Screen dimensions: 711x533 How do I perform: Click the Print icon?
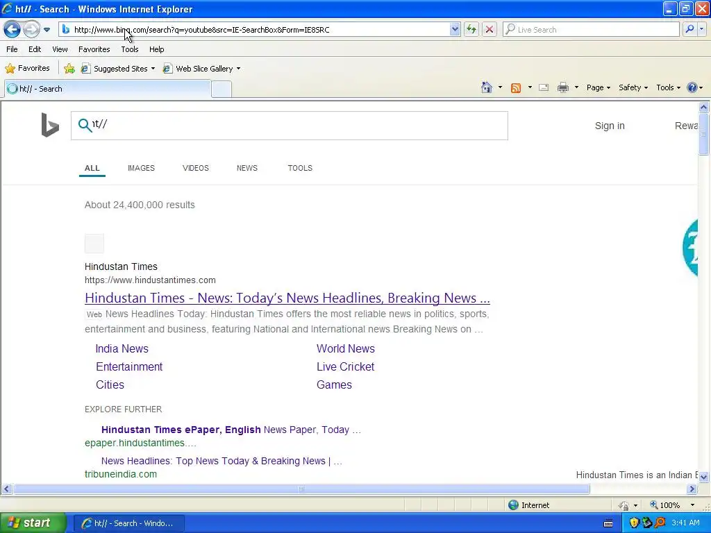pos(562,87)
